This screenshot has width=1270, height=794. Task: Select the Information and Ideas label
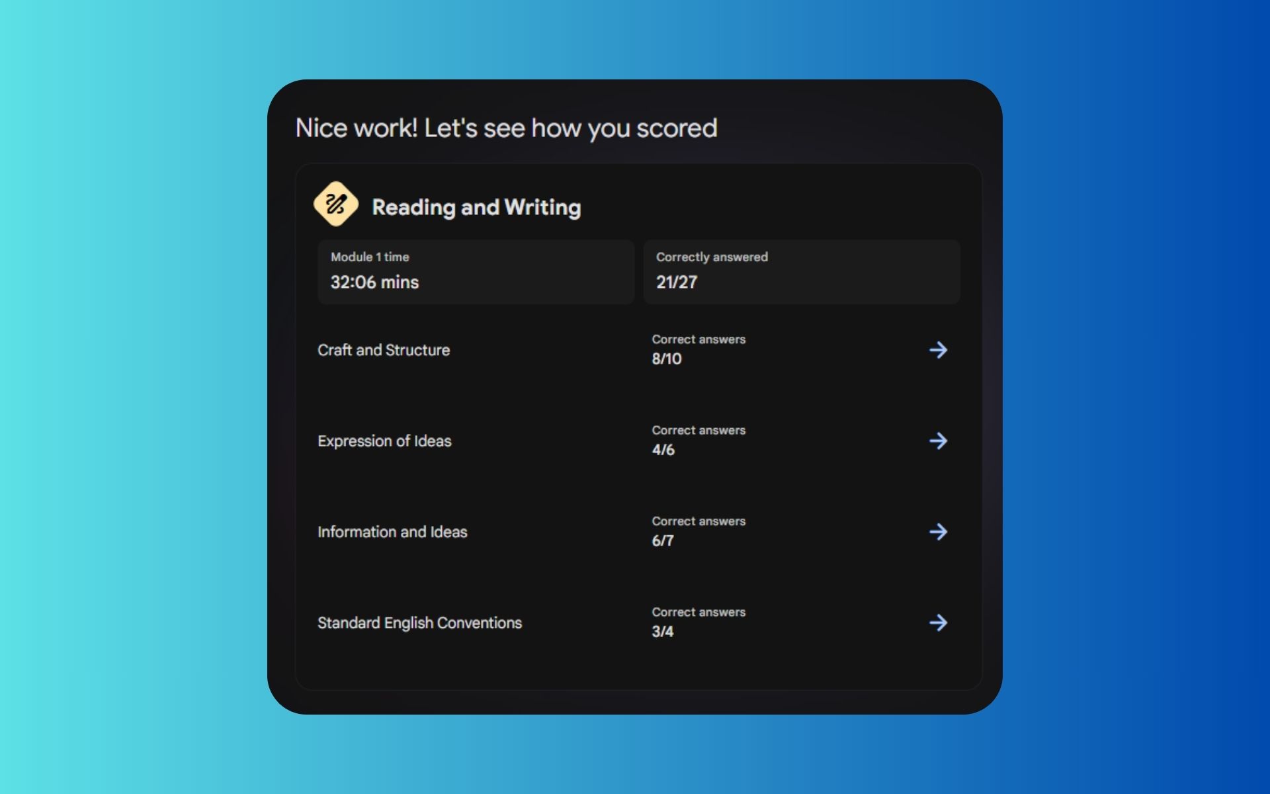392,532
